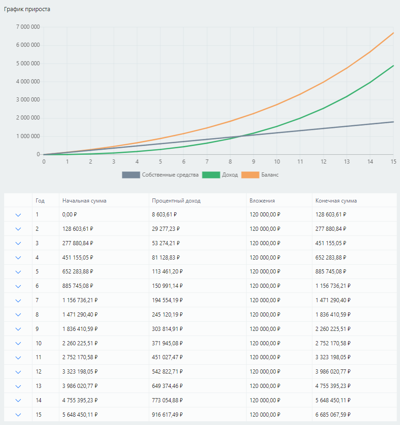The width and height of the screenshot is (400, 425).
Task: Toggle the gray Собственные средства legend swatch
Action: coord(130,175)
